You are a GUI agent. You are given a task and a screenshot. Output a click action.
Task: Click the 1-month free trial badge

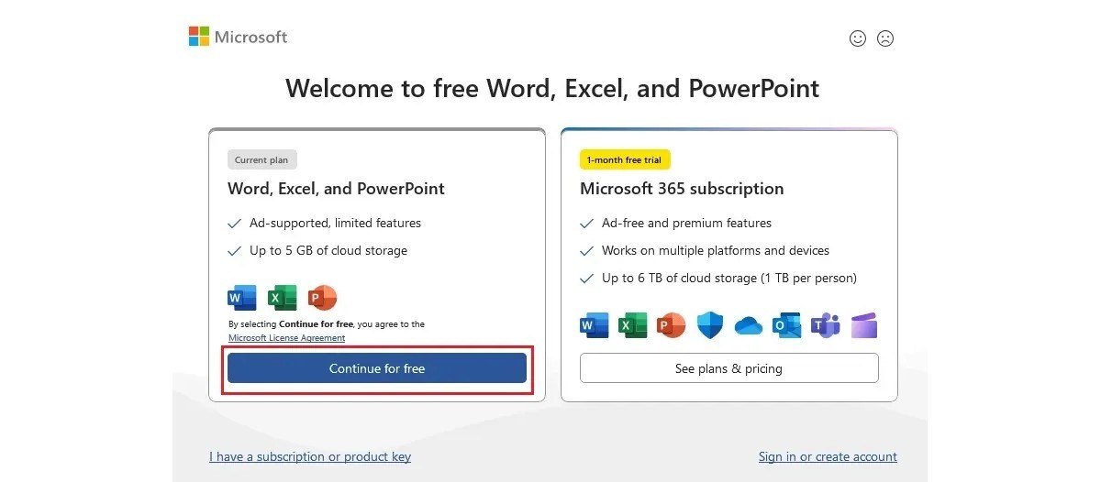point(626,159)
